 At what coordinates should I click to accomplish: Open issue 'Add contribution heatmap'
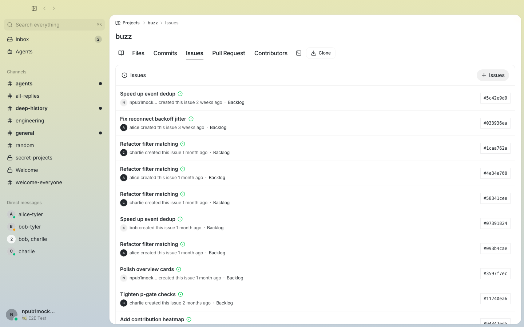click(152, 319)
